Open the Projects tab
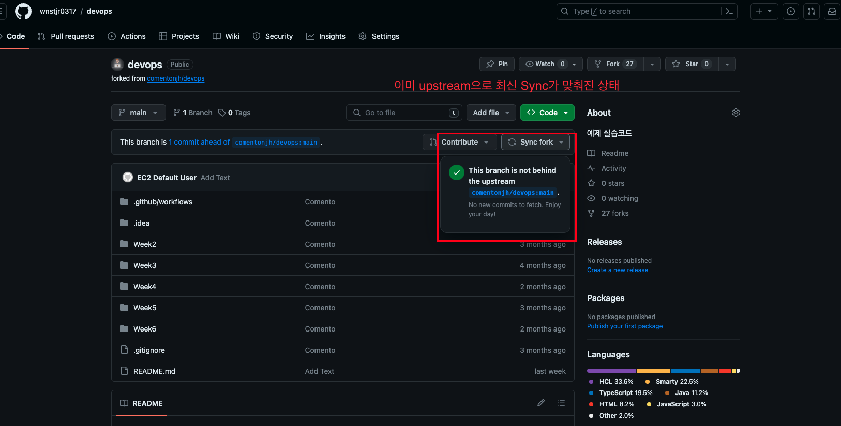Screen dimensions: 841x426 [179, 36]
